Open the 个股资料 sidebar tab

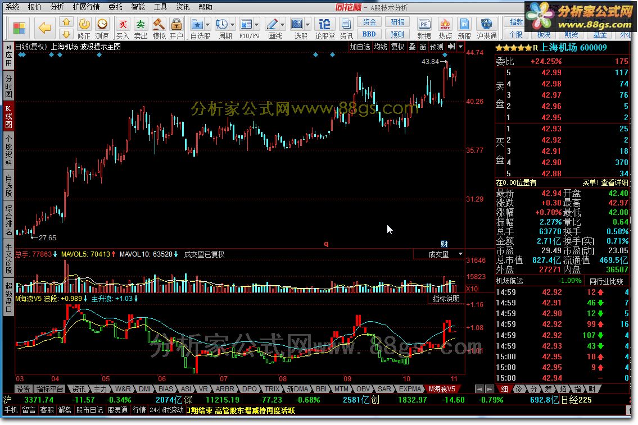8,151
